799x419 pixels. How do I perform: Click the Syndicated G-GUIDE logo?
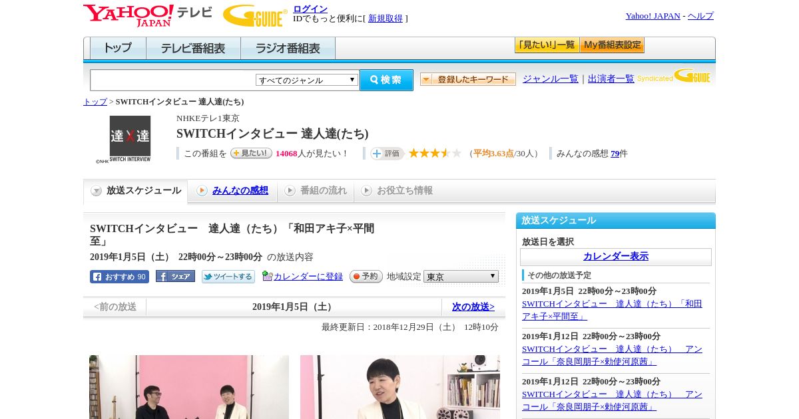[x=674, y=76]
